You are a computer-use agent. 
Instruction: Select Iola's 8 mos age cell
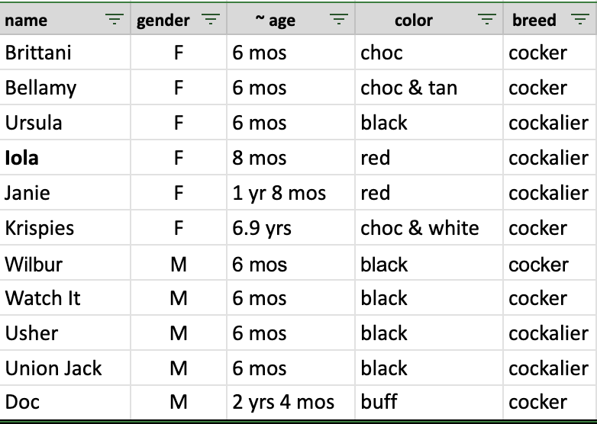coord(290,158)
